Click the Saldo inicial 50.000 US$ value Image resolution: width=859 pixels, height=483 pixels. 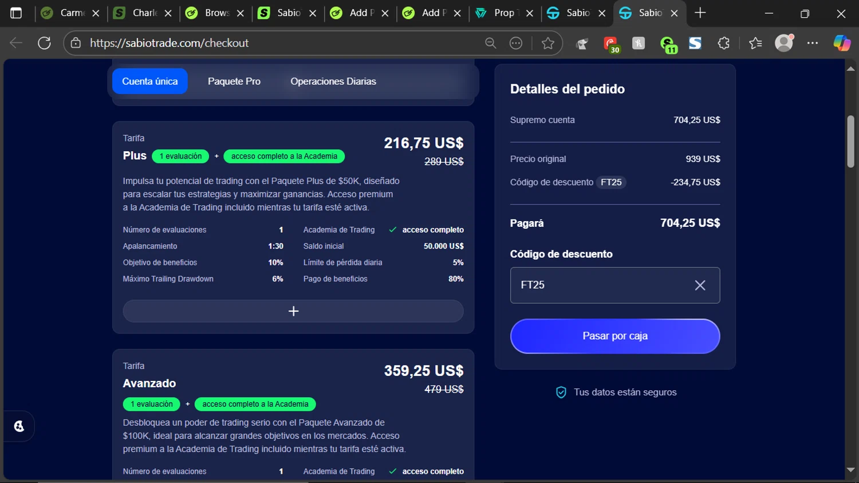pyautogui.click(x=444, y=246)
